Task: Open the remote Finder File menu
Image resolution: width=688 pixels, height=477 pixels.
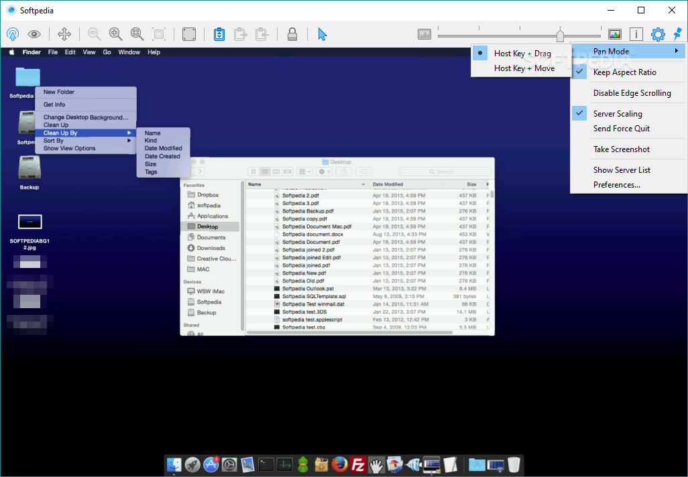Action: 53,52
